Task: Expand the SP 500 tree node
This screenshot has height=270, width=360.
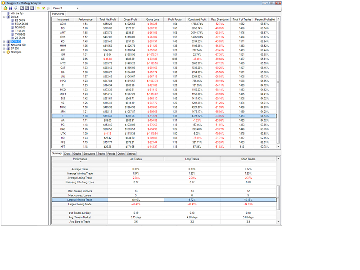Action: pos(4,49)
